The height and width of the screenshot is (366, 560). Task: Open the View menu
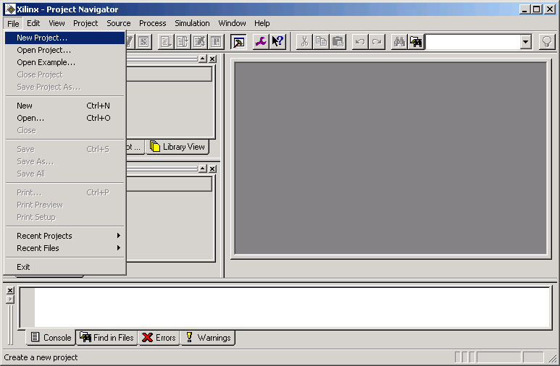pos(57,24)
